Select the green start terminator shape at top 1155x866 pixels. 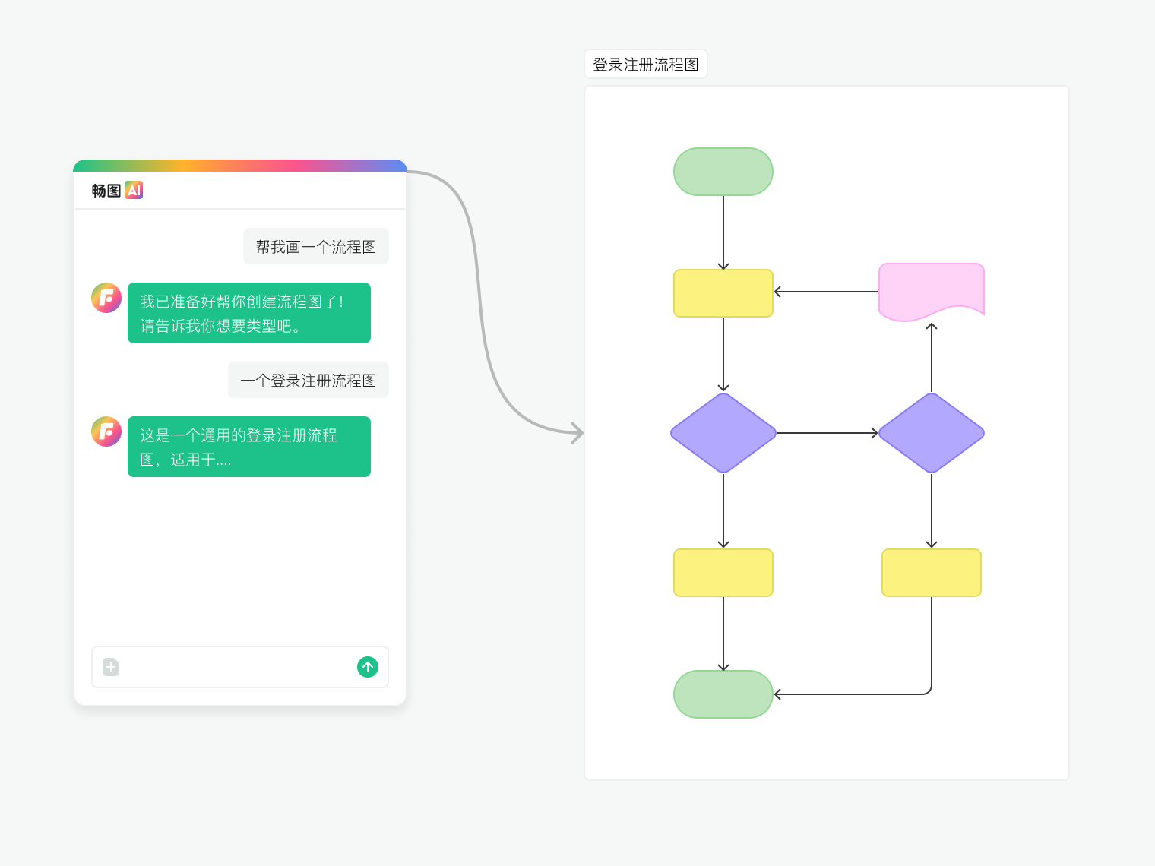point(723,172)
